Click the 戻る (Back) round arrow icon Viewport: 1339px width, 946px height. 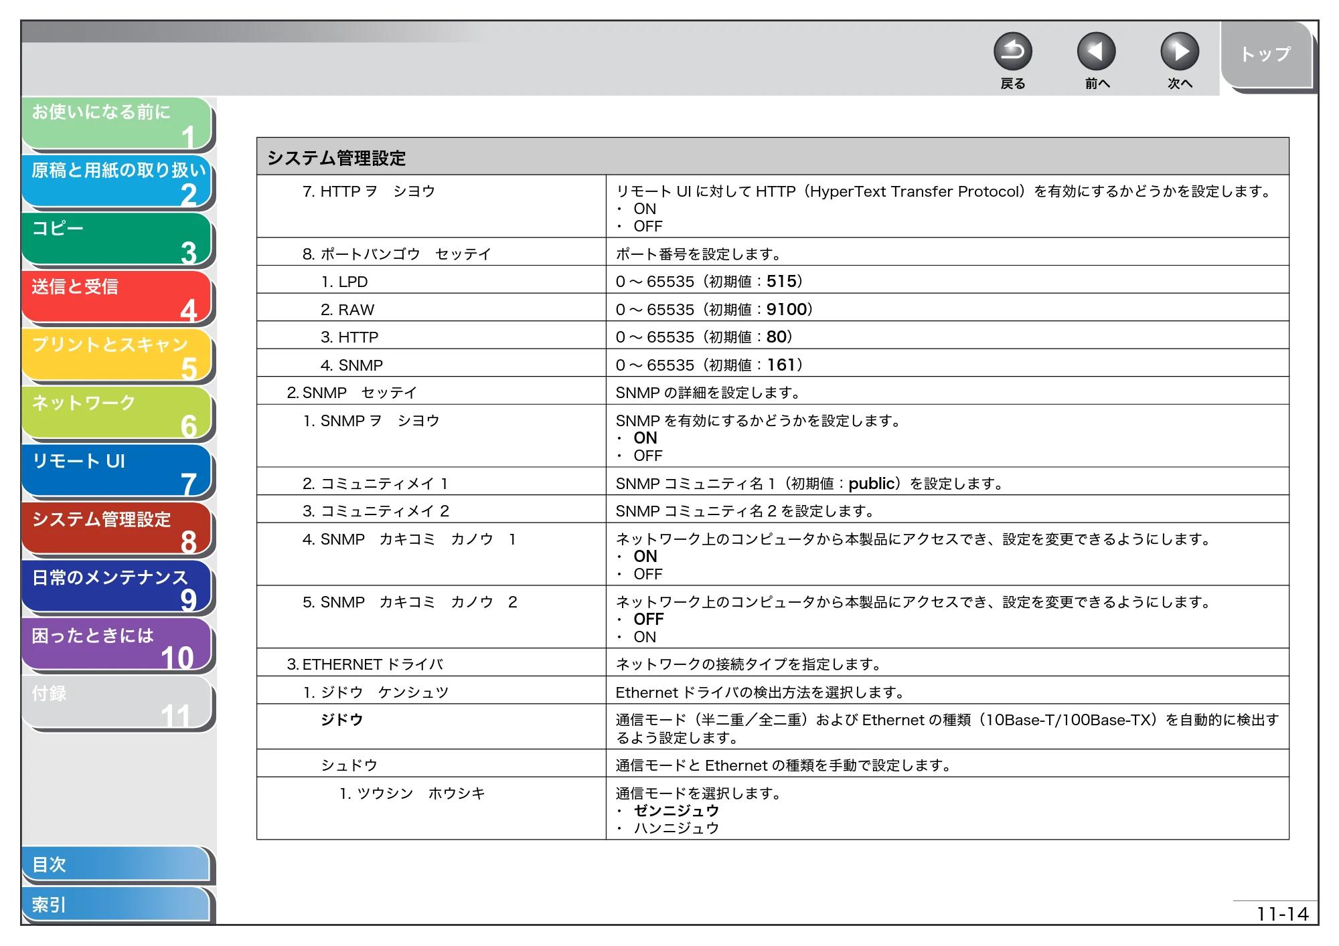(x=1012, y=52)
